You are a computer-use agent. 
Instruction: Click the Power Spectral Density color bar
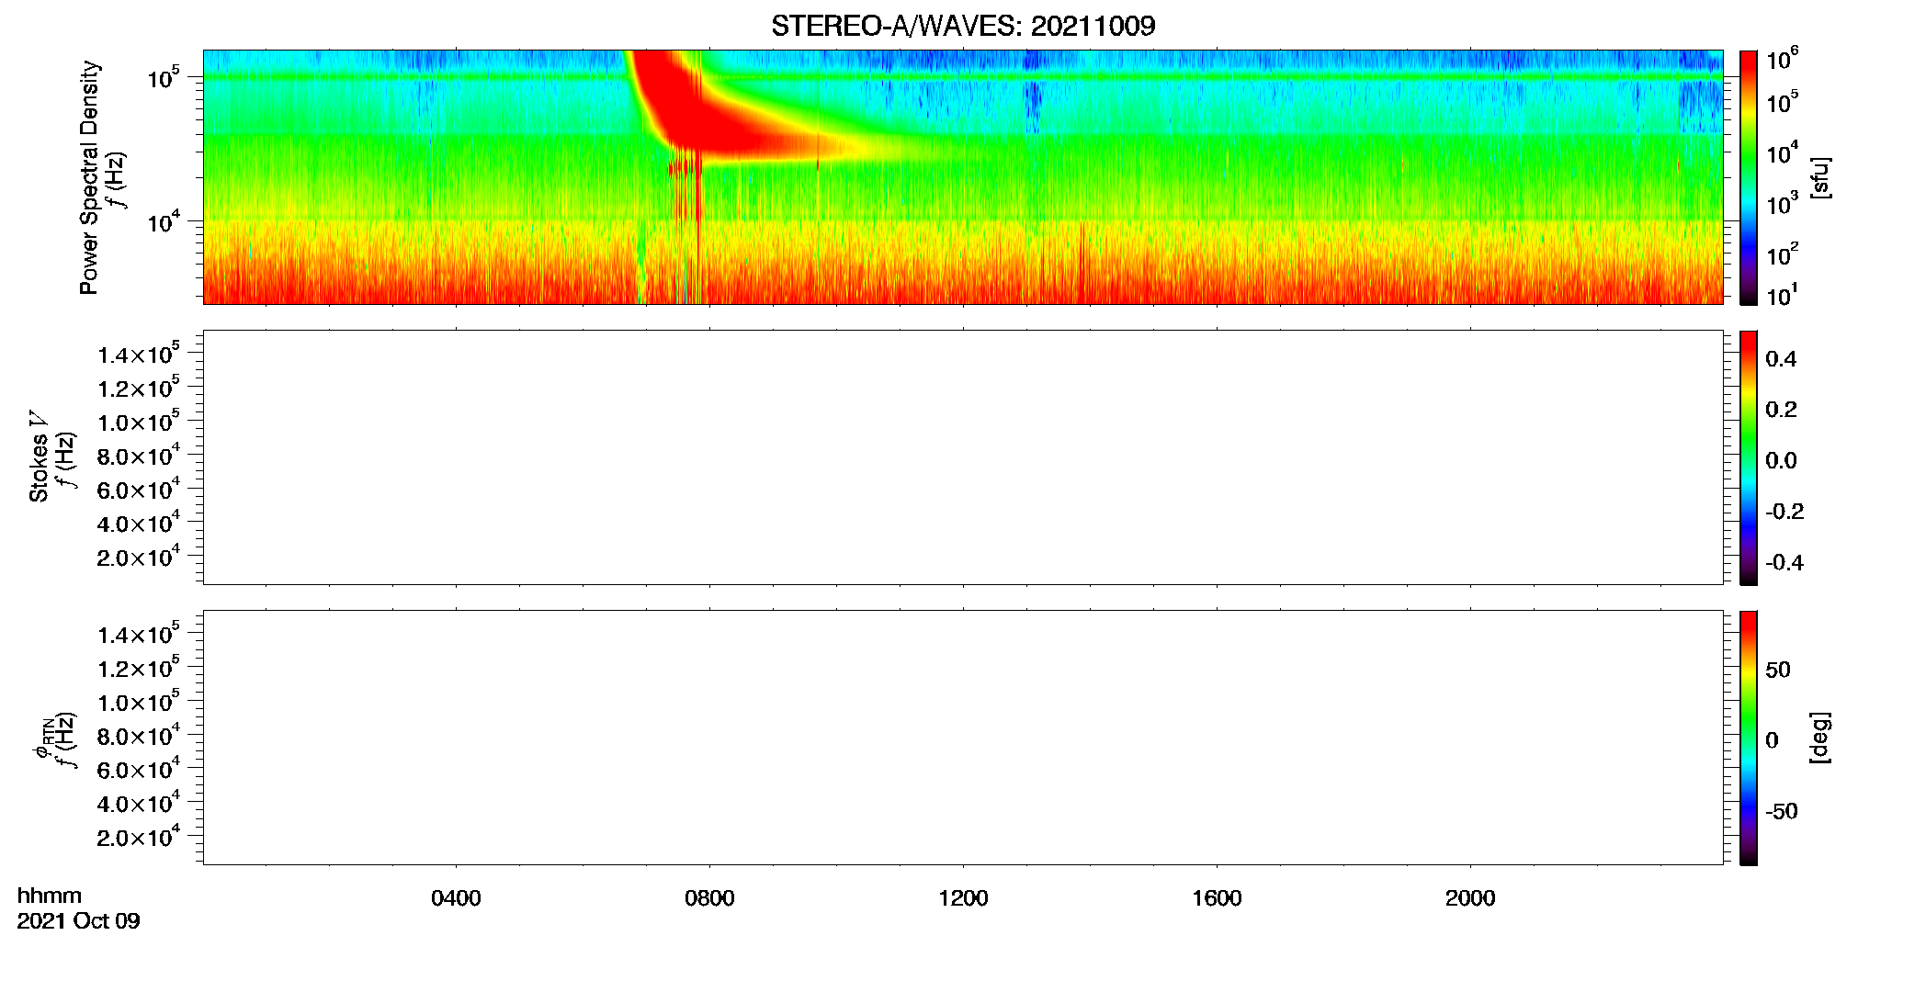tap(1749, 177)
